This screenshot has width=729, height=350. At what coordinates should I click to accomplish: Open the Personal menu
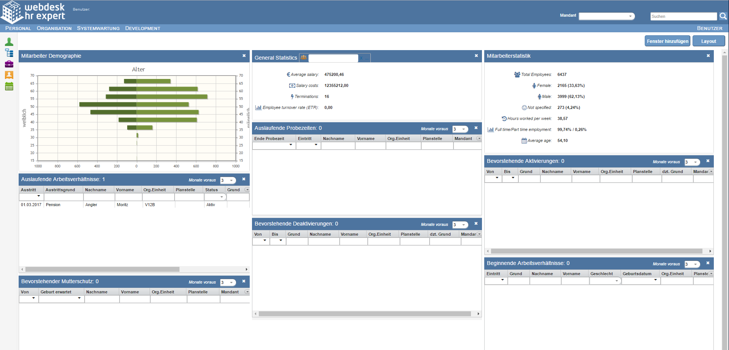click(18, 28)
